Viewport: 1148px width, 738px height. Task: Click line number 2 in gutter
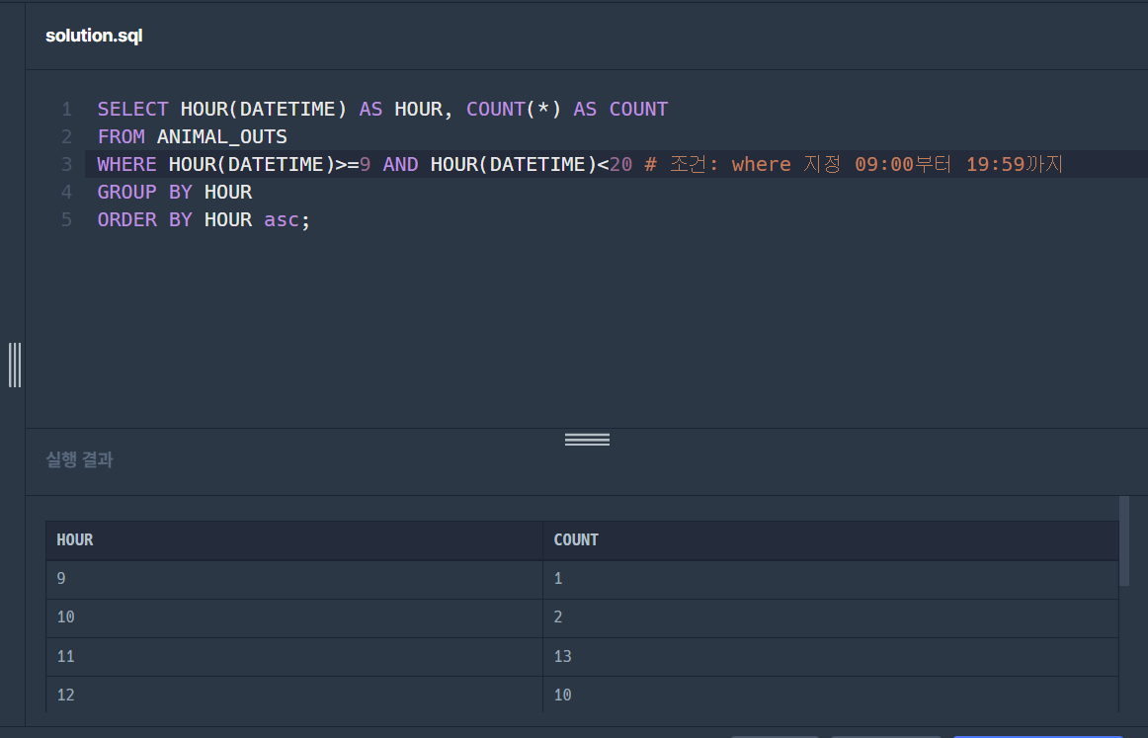(66, 137)
